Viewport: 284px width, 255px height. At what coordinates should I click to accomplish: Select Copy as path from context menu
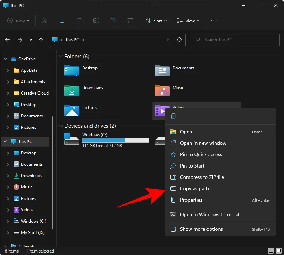(194, 188)
